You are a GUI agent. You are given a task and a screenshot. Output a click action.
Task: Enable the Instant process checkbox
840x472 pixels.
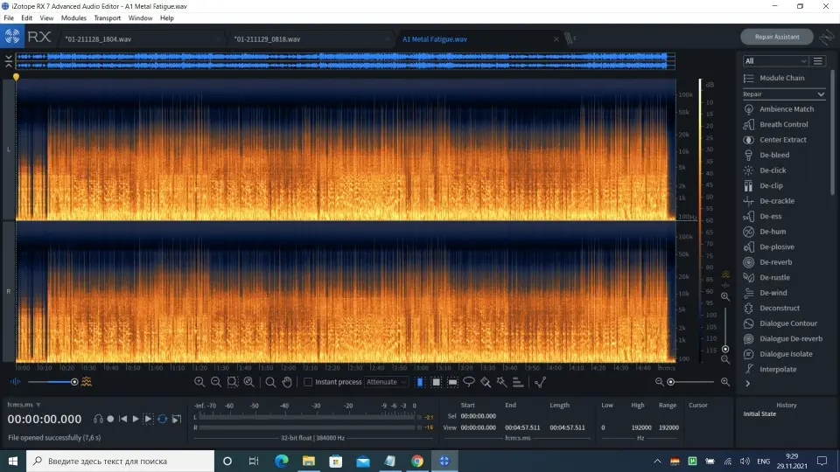308,382
